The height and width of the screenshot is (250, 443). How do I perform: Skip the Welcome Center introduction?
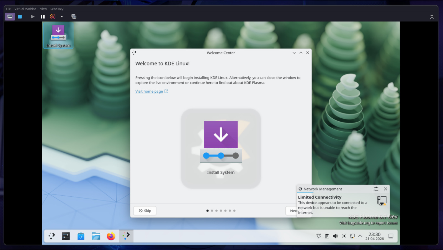(x=145, y=210)
